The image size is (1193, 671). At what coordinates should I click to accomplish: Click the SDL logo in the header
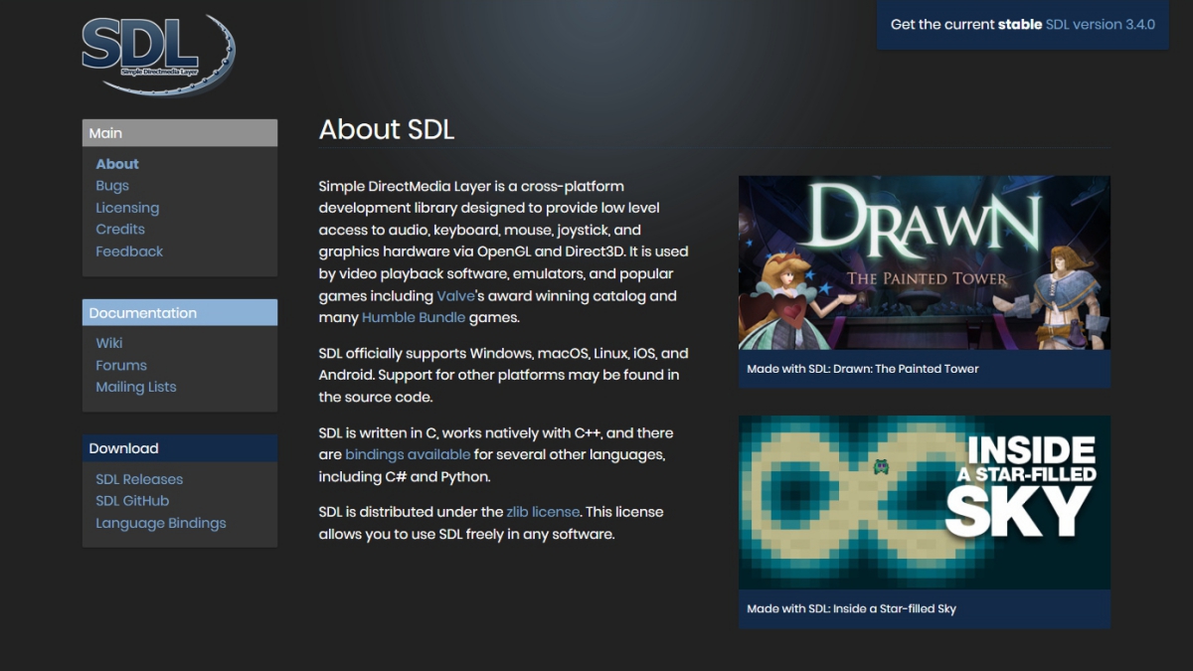[157, 54]
